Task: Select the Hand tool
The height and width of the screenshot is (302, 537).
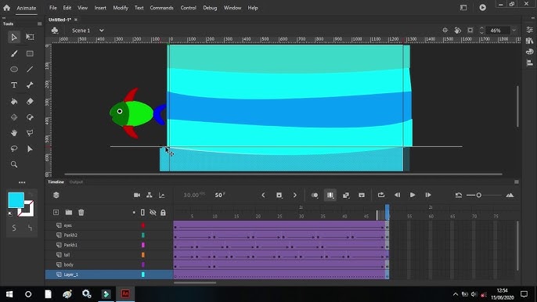Action: click(14, 133)
